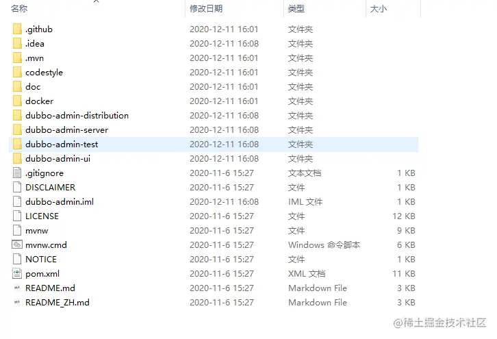Click the date of the codestyle folder

click(224, 73)
